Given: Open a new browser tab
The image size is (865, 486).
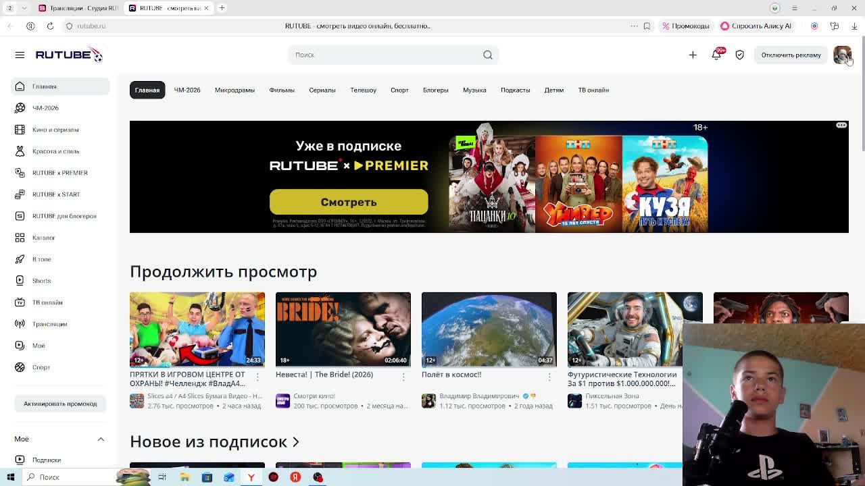Looking at the screenshot, I should coord(222,8).
